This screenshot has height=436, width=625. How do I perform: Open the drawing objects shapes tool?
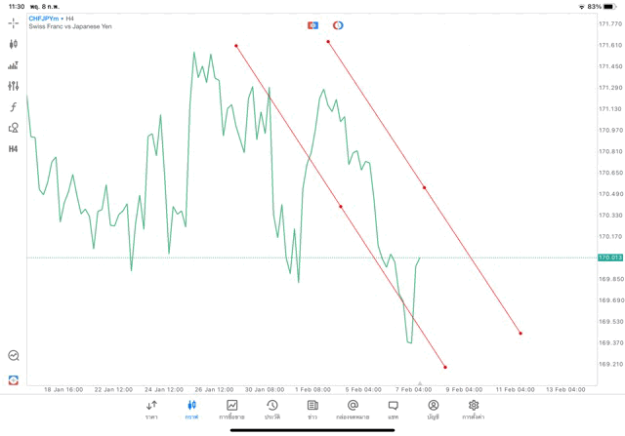14,128
